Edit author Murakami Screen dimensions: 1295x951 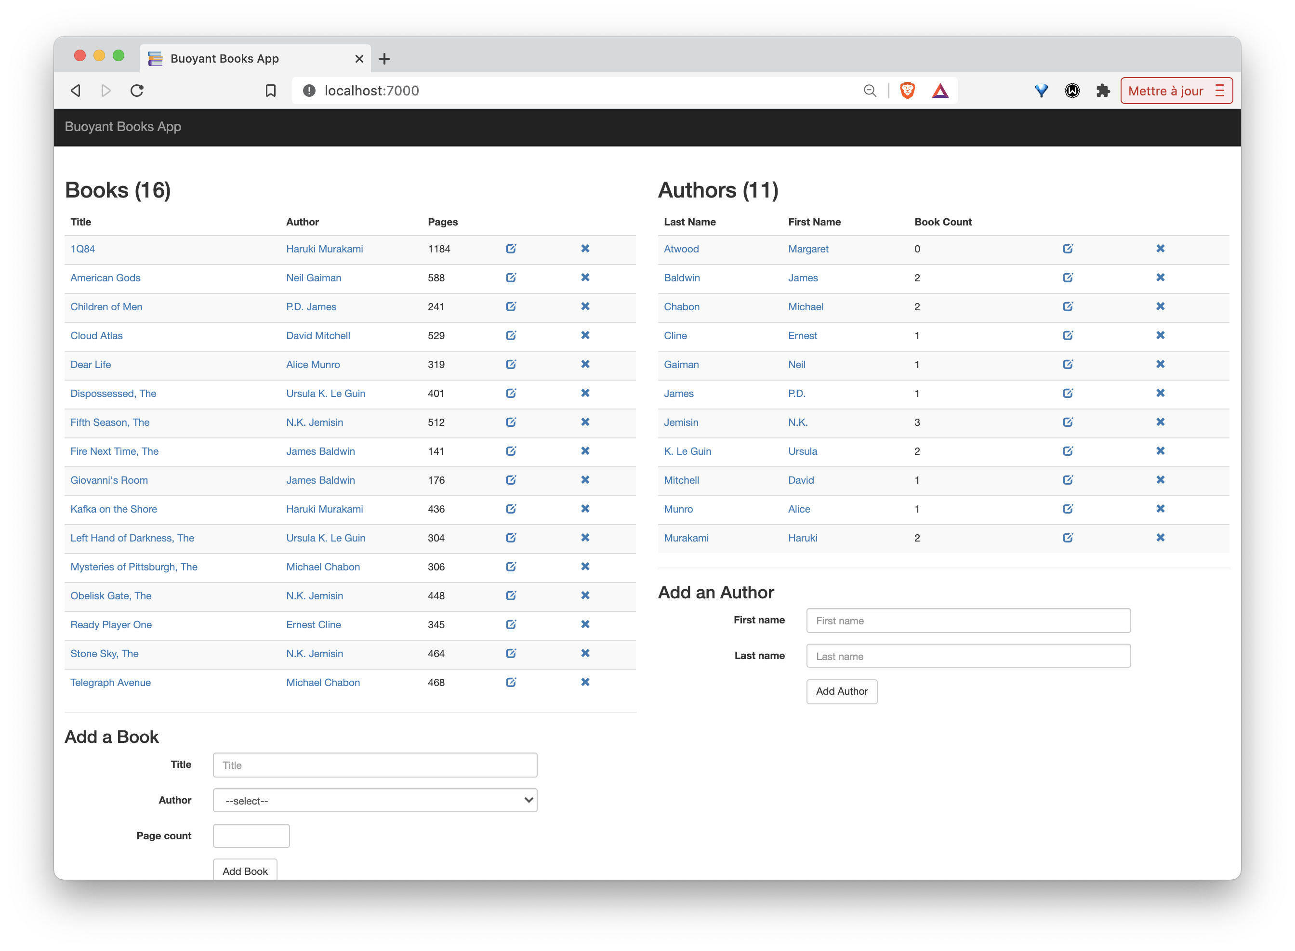pyautogui.click(x=1067, y=538)
